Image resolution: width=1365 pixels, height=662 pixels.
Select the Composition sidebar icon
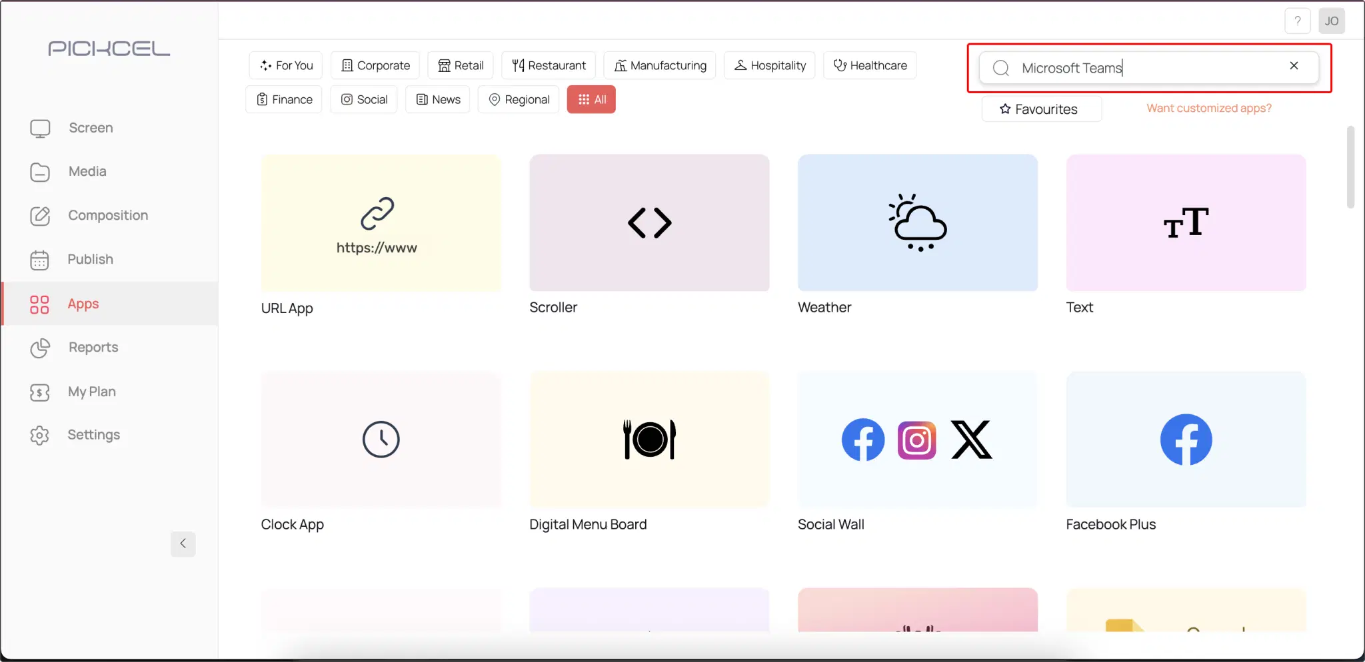pos(40,216)
